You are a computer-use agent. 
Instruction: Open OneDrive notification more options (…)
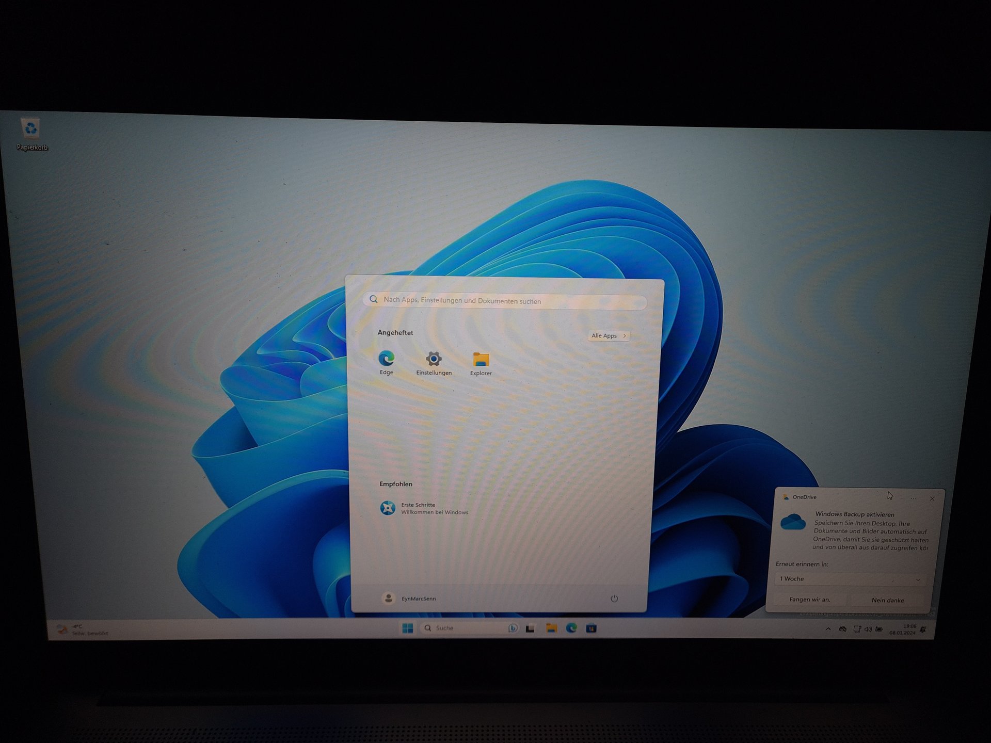(x=914, y=498)
